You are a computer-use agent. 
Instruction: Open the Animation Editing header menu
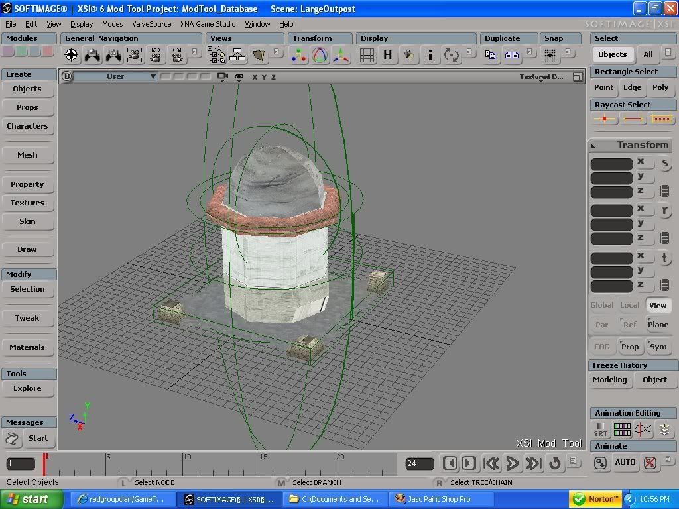click(632, 412)
